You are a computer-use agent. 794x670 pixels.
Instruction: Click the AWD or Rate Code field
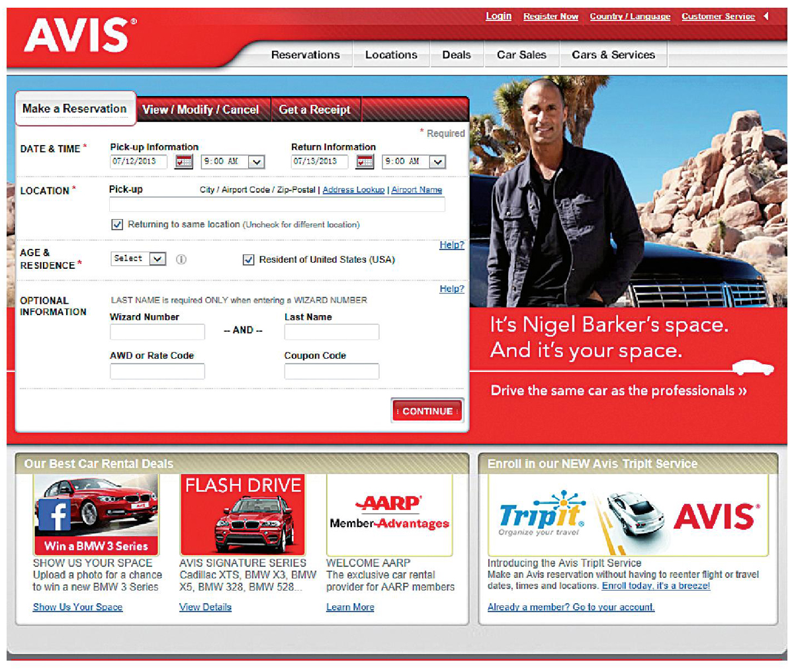(157, 371)
